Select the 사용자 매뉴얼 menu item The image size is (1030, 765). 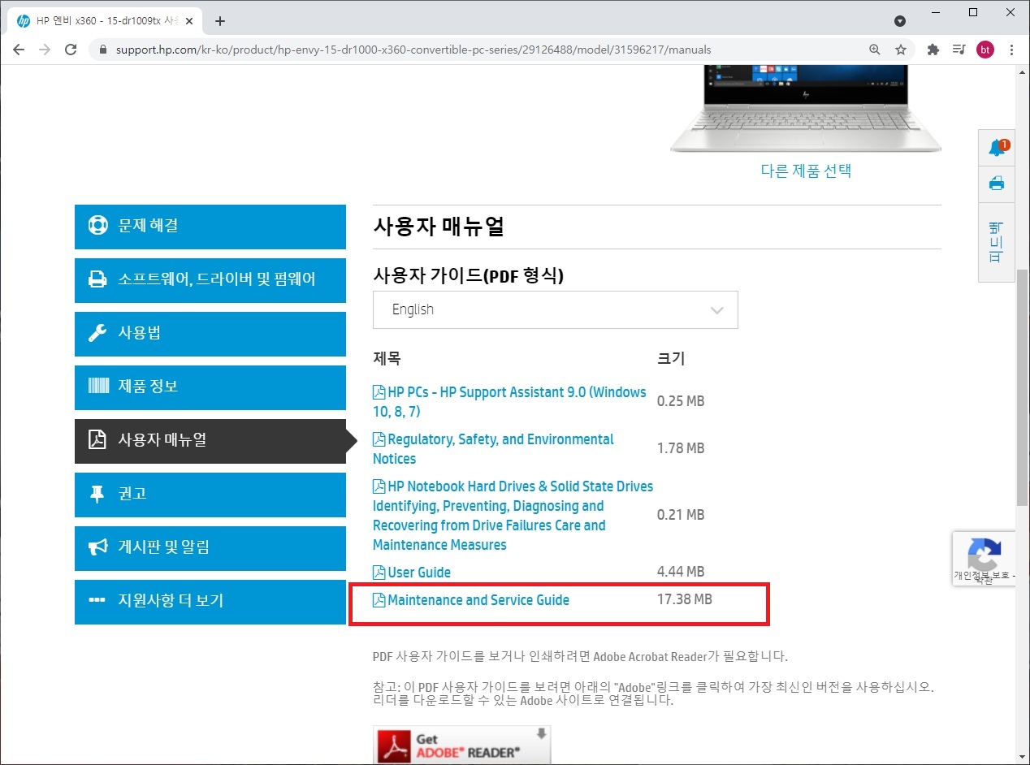point(210,441)
